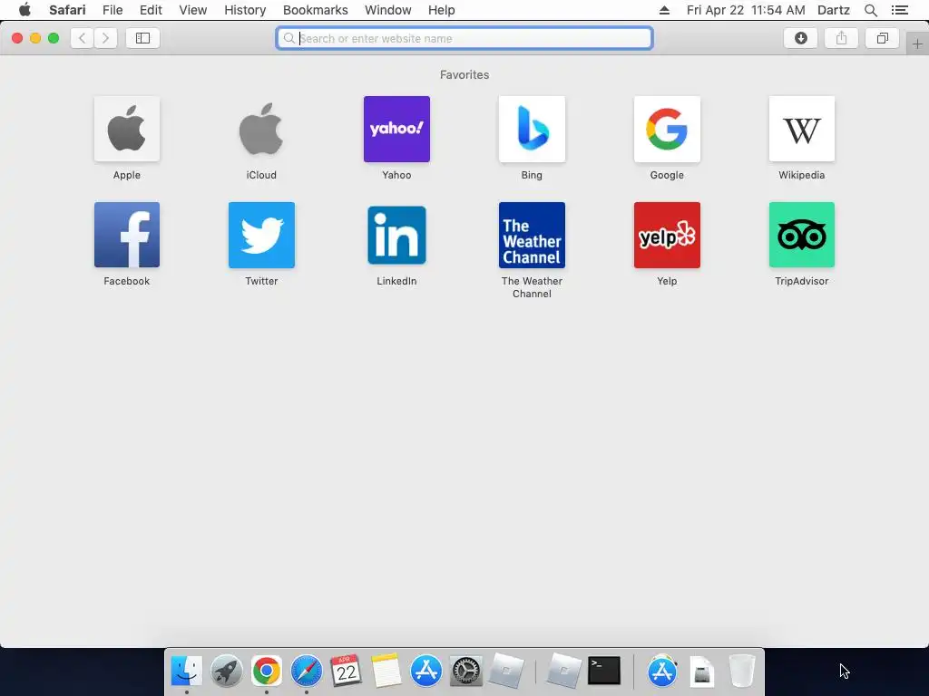Viewport: 929px width, 696px height.
Task: Open the Safari menu
Action: 67,10
